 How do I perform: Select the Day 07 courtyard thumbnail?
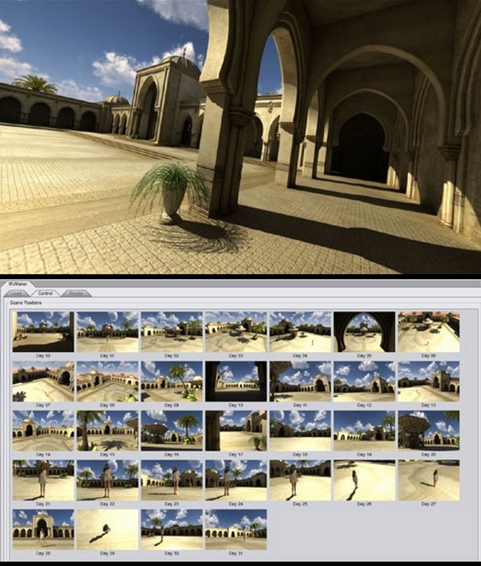tap(42, 380)
